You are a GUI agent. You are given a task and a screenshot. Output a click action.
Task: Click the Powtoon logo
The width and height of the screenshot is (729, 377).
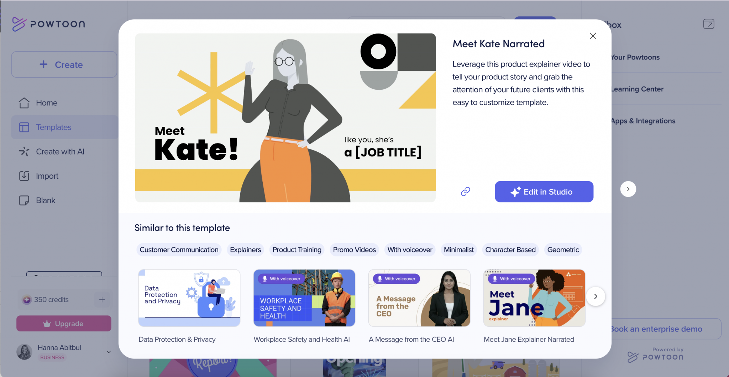(x=48, y=24)
